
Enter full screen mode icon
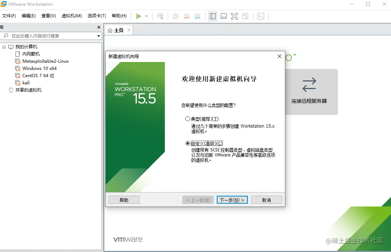[x=234, y=17]
